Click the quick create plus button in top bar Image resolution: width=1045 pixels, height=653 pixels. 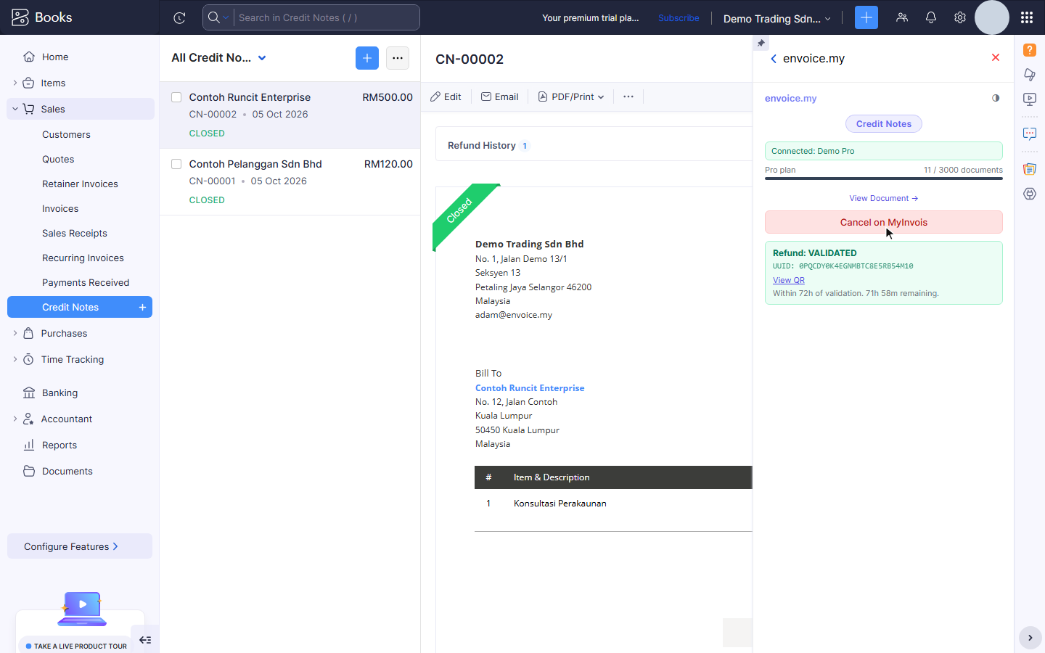coord(866,17)
